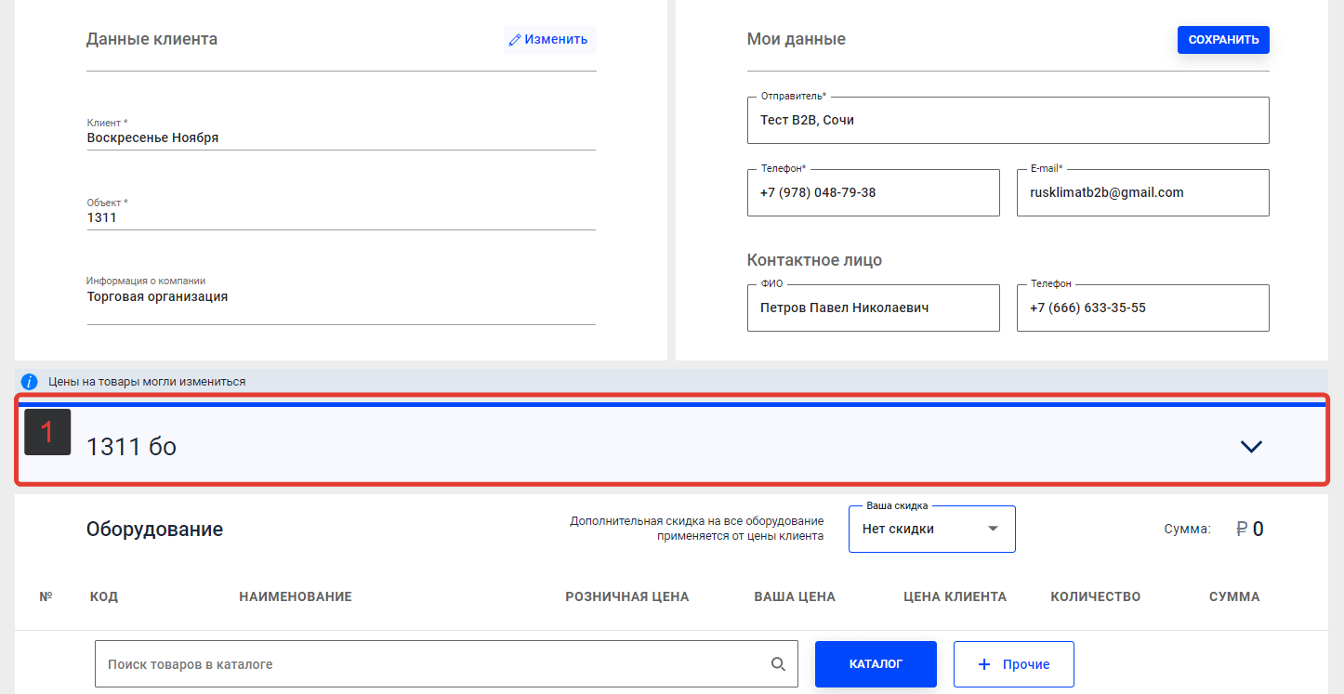The width and height of the screenshot is (1344, 694).
Task: Click the ВАША ЦЕНА column header
Action: tap(795, 596)
